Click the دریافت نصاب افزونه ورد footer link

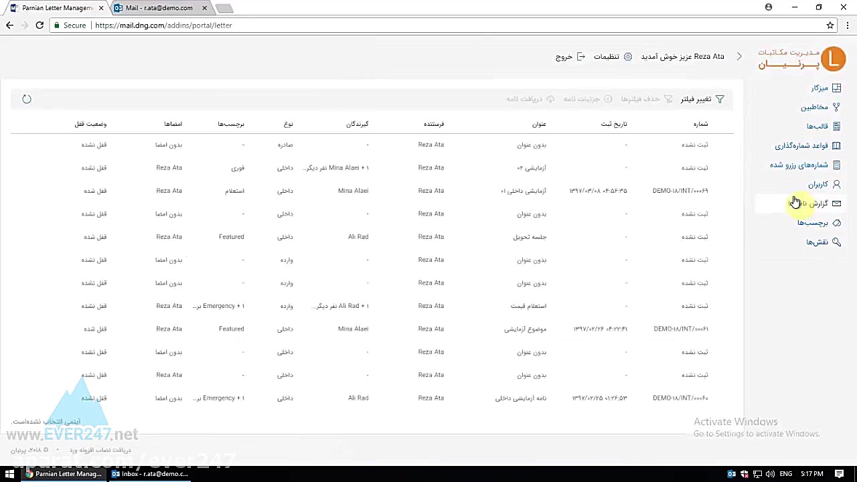(x=100, y=451)
